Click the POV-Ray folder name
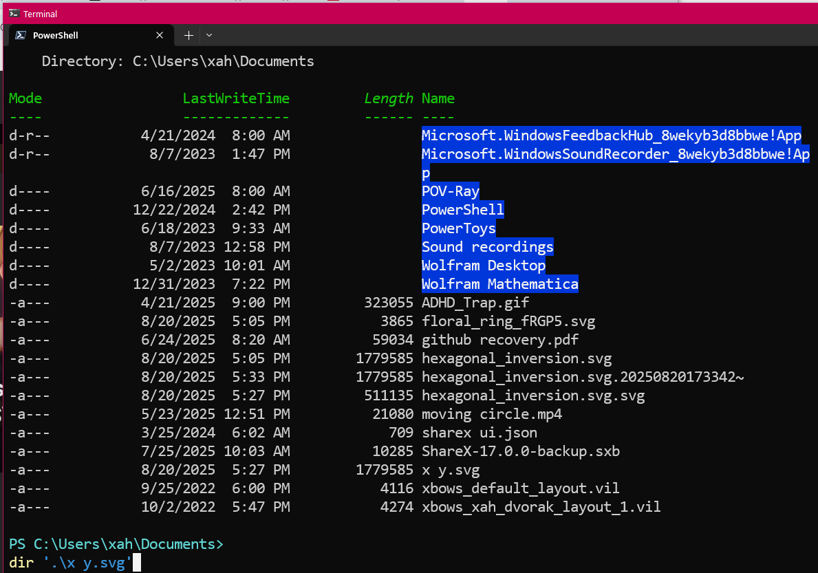The image size is (818, 573). point(451,191)
